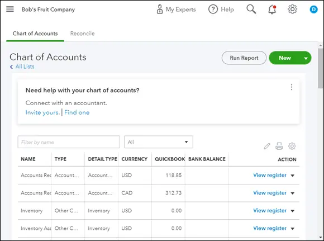Click the ACTION column header
The image size is (324, 241).
coord(287,159)
